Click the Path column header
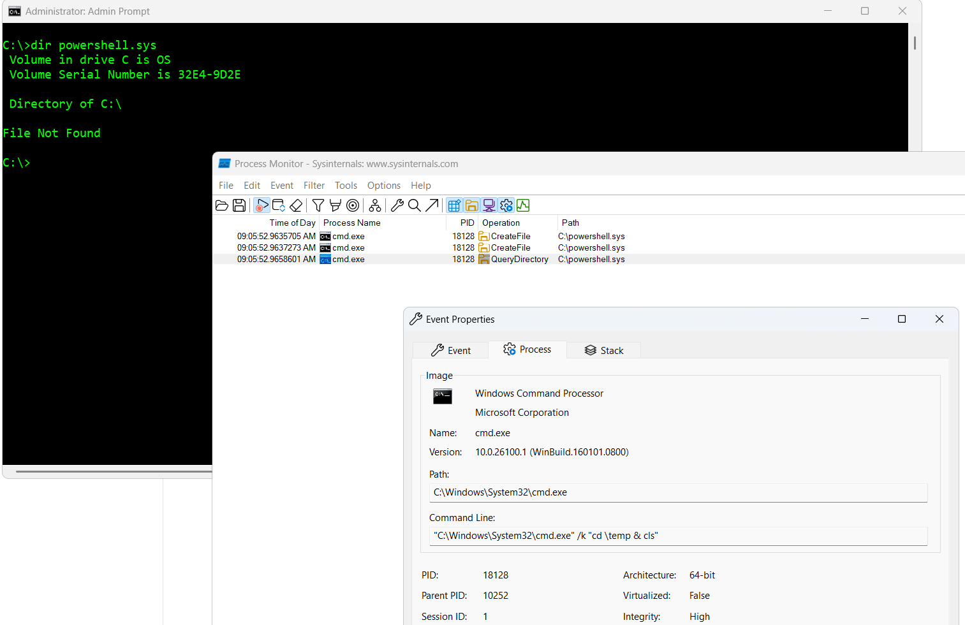965x625 pixels. (x=570, y=223)
